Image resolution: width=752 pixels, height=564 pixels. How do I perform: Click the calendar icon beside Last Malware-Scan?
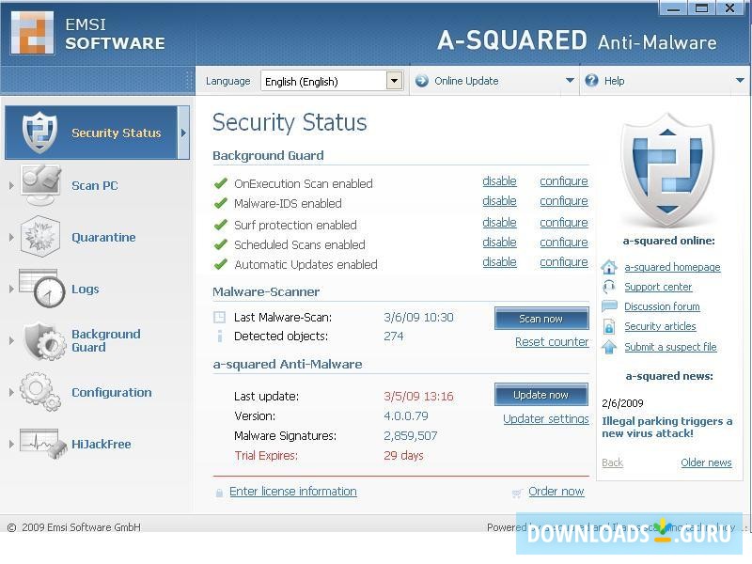[x=219, y=317]
